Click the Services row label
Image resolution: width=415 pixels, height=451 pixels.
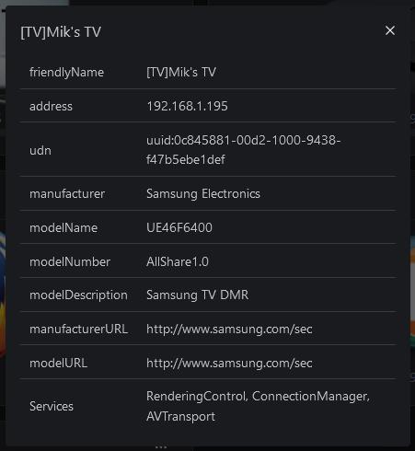52,406
